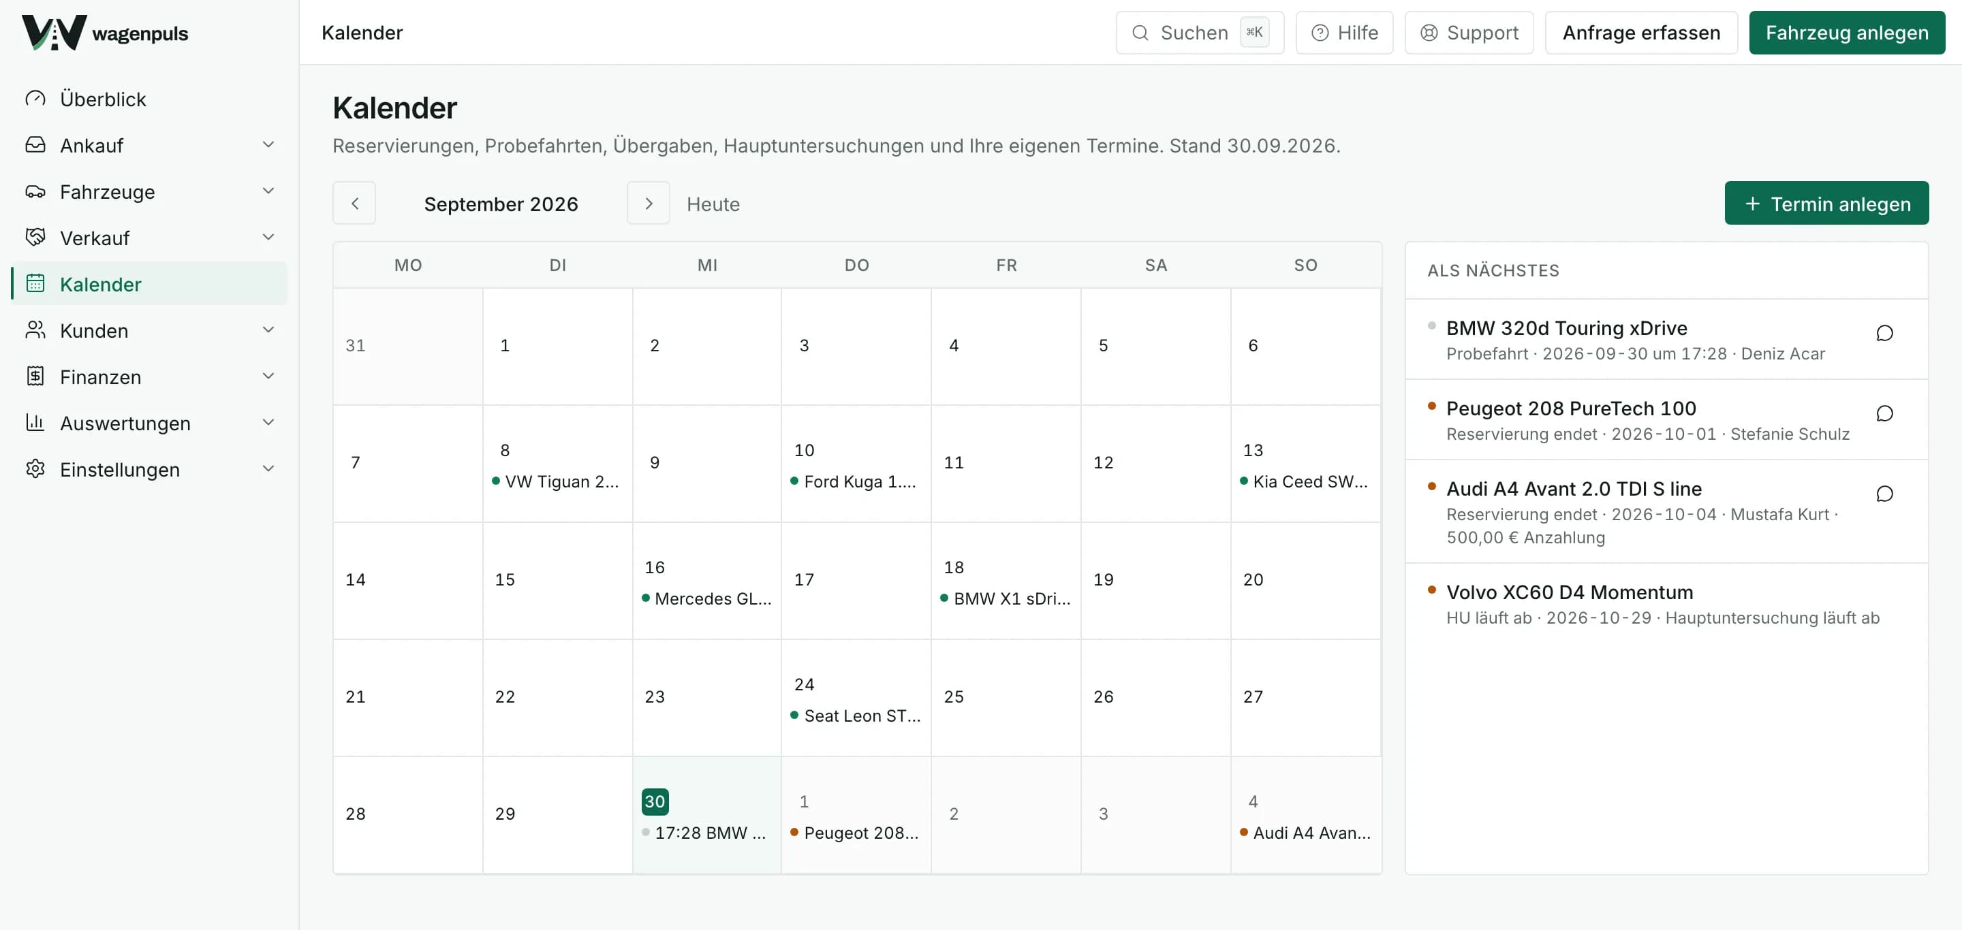Image resolution: width=1962 pixels, height=930 pixels.
Task: Open the Überblick dashboard icon
Action: (35, 99)
